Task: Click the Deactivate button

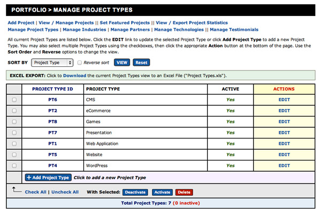Action: [135, 192]
